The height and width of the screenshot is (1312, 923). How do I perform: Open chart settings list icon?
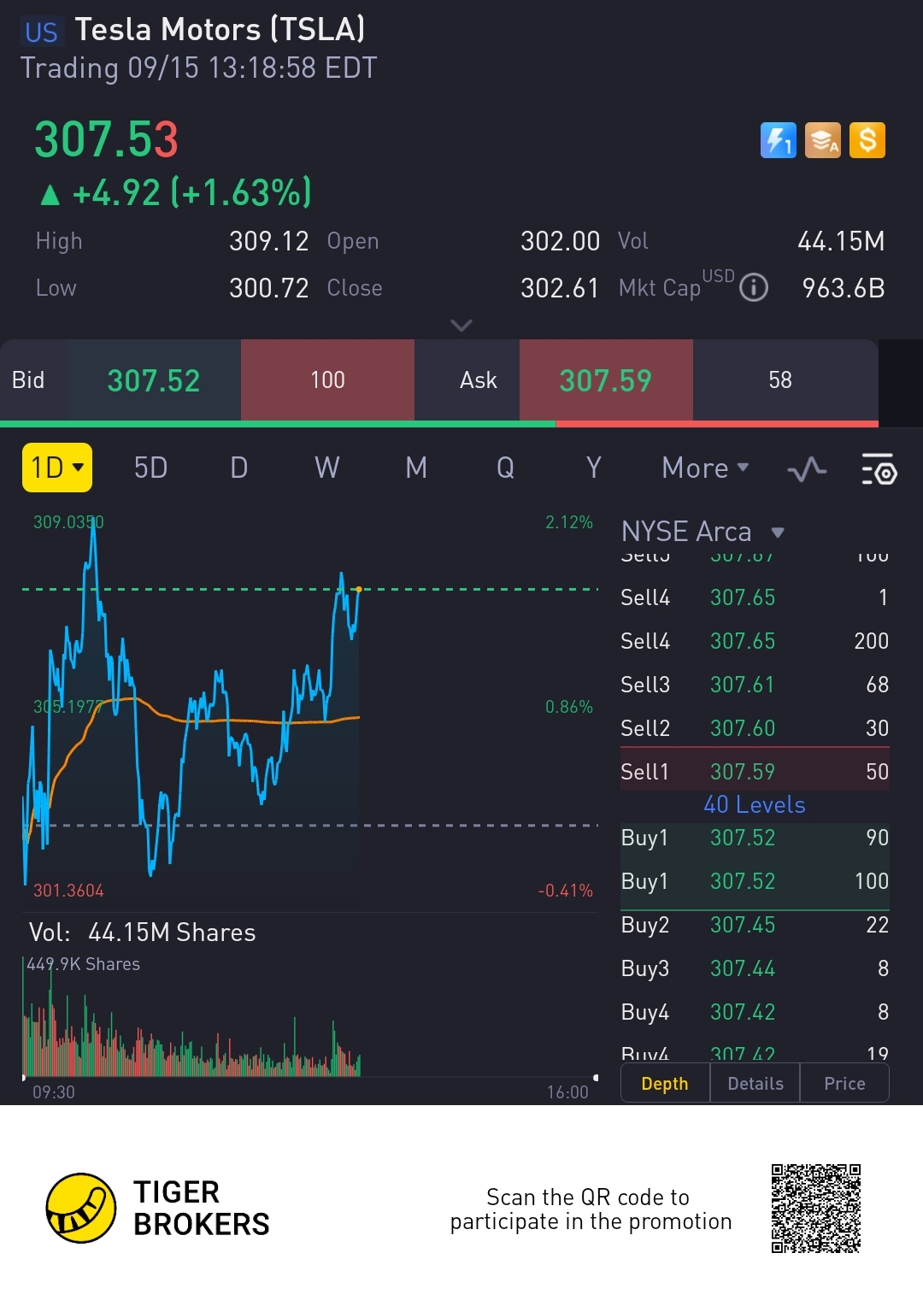point(878,469)
